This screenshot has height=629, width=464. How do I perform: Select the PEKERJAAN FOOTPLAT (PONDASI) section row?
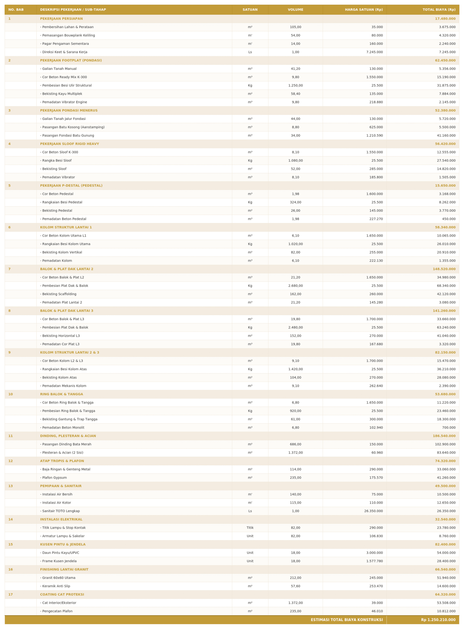point(232,60)
